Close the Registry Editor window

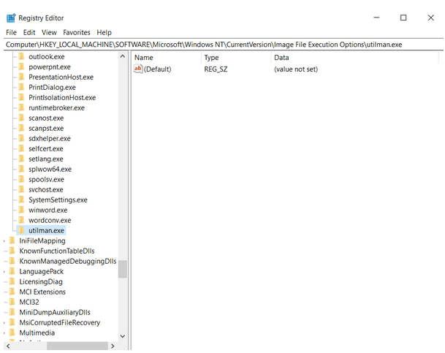[431, 18]
